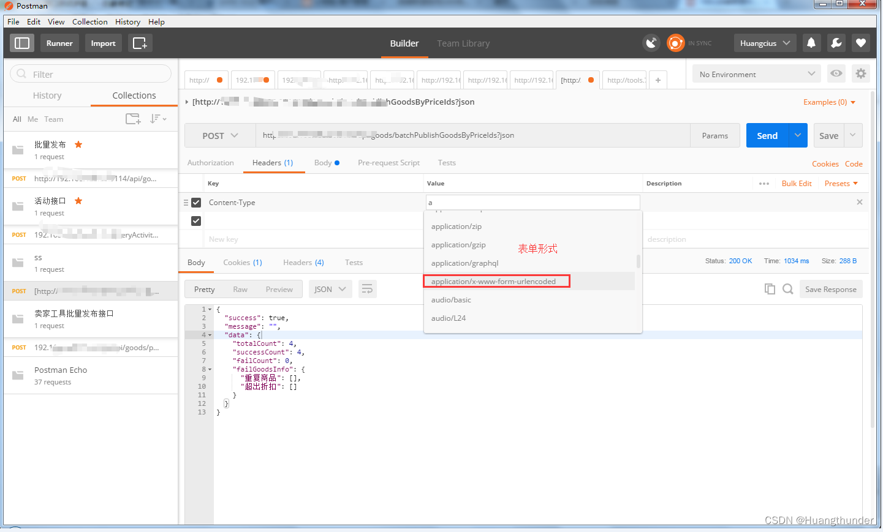Click the Runner button
This screenshot has width=883, height=532.
pos(59,43)
